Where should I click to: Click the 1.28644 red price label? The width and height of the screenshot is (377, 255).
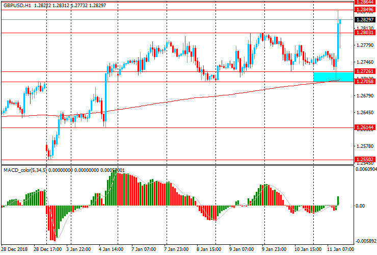coord(366,3)
